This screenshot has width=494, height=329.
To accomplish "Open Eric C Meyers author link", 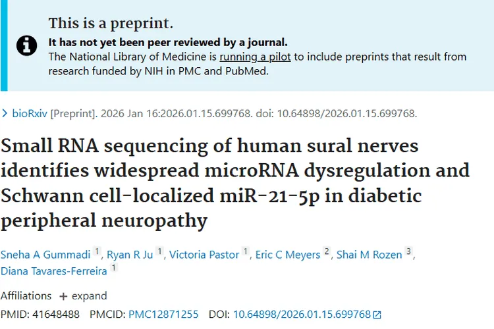I will pos(288,255).
